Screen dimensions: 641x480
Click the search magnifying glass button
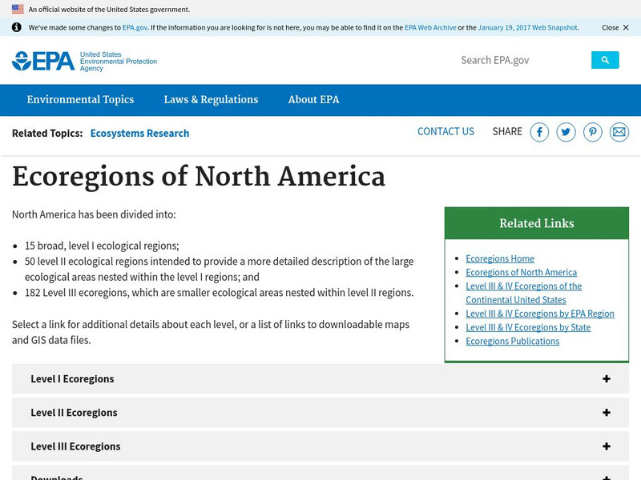606,59
